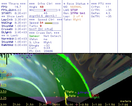Click the 1.00 mark on vertical scale
Viewport: 132px width, 106px height.
tap(3, 78)
